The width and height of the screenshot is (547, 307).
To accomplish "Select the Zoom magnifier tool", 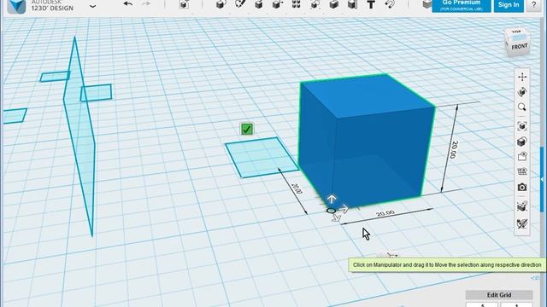I will (522, 107).
